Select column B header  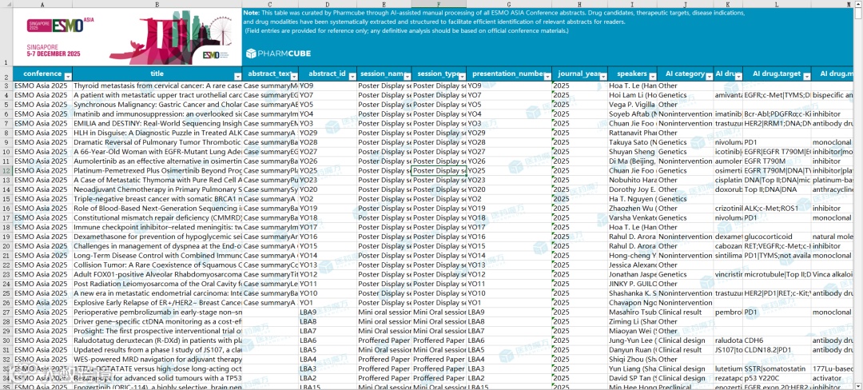click(x=157, y=4)
